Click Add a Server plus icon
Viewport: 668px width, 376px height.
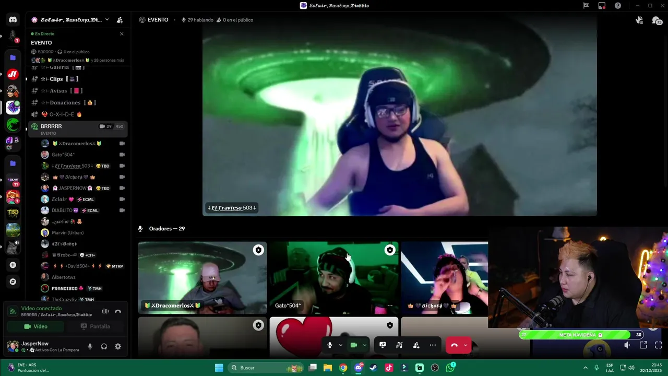coord(13,265)
